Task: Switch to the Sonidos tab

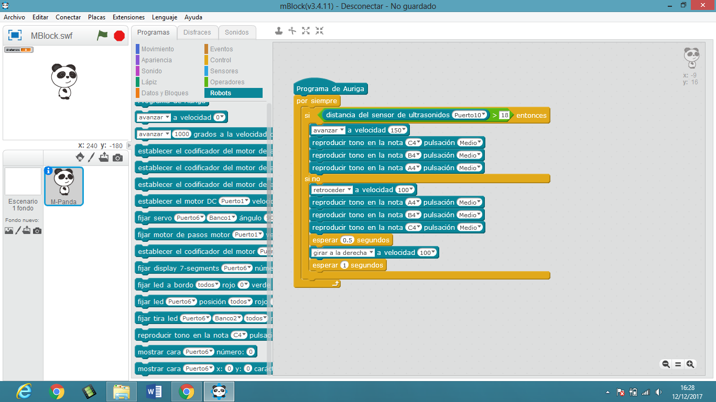Action: (237, 32)
